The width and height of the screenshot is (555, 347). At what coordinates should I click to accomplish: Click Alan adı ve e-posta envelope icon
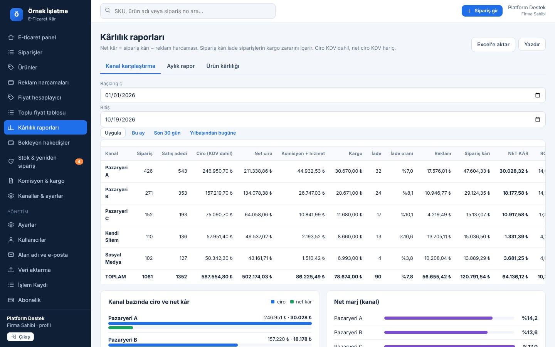11,255
